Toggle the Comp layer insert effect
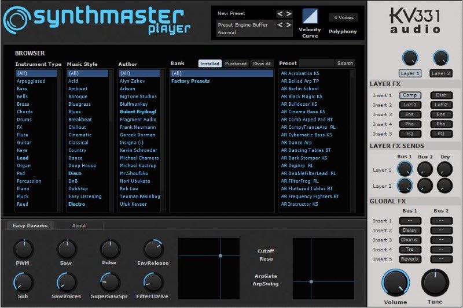Viewport: 463px width, 308px height. pyautogui.click(x=410, y=95)
